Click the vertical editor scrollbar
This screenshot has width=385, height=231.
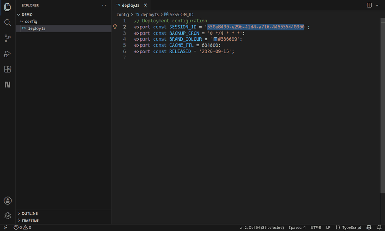pyautogui.click(x=382, y=106)
